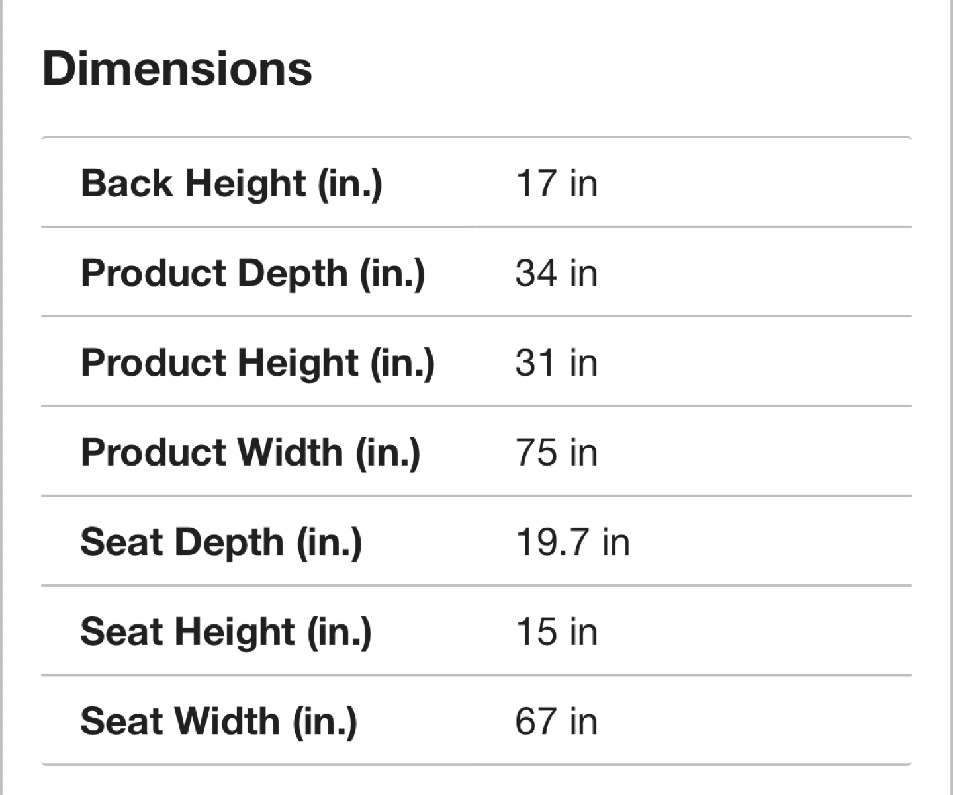Click the 31 in product height value
The height and width of the screenshot is (795, 953).
pyautogui.click(x=556, y=363)
